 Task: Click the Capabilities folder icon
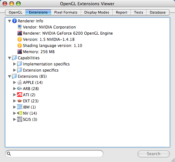(15, 58)
